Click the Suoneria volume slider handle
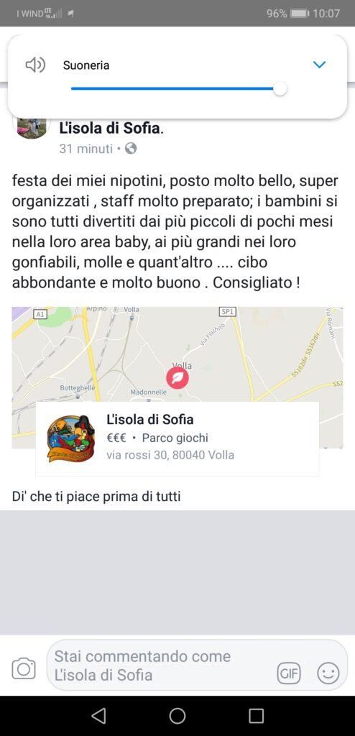Viewport: 355px width, 736px height. 280,88
